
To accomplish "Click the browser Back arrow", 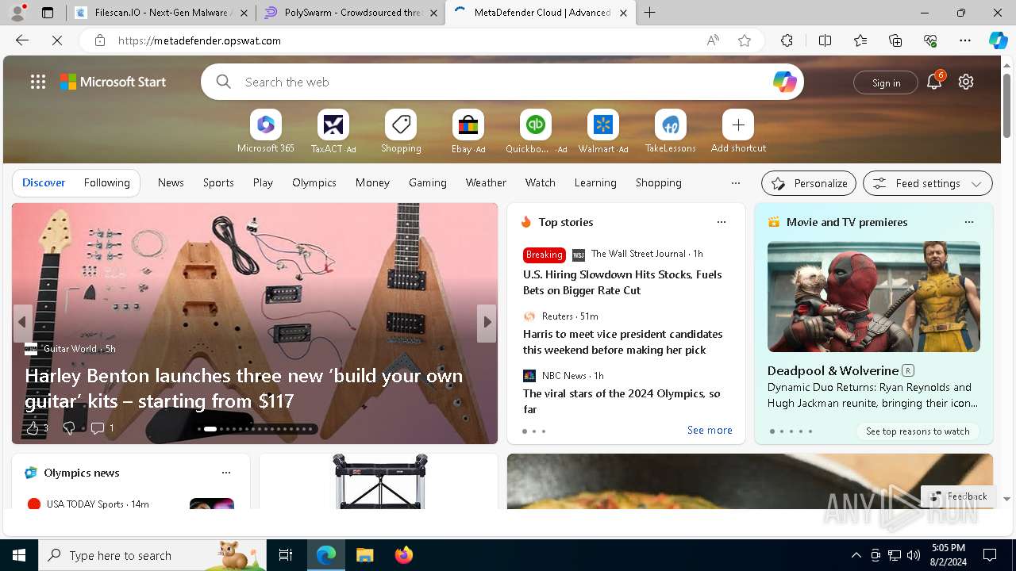I will [22, 40].
